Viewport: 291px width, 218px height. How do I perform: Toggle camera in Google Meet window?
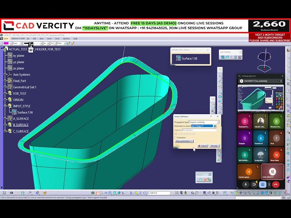pyautogui.click(x=254, y=184)
